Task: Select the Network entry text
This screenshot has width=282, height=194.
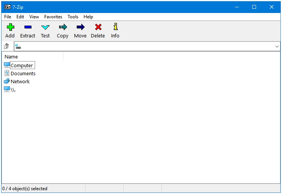Action: coord(20,81)
